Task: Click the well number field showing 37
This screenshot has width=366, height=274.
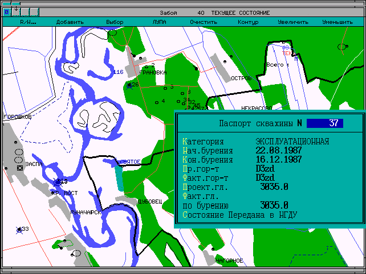Action: click(324, 123)
